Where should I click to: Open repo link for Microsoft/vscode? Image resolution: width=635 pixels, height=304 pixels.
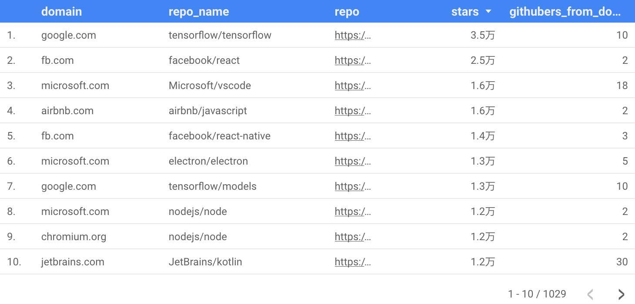pyautogui.click(x=352, y=86)
